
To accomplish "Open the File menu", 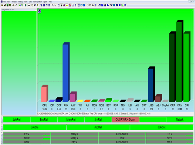I will pyautogui.click(x=5, y=2).
